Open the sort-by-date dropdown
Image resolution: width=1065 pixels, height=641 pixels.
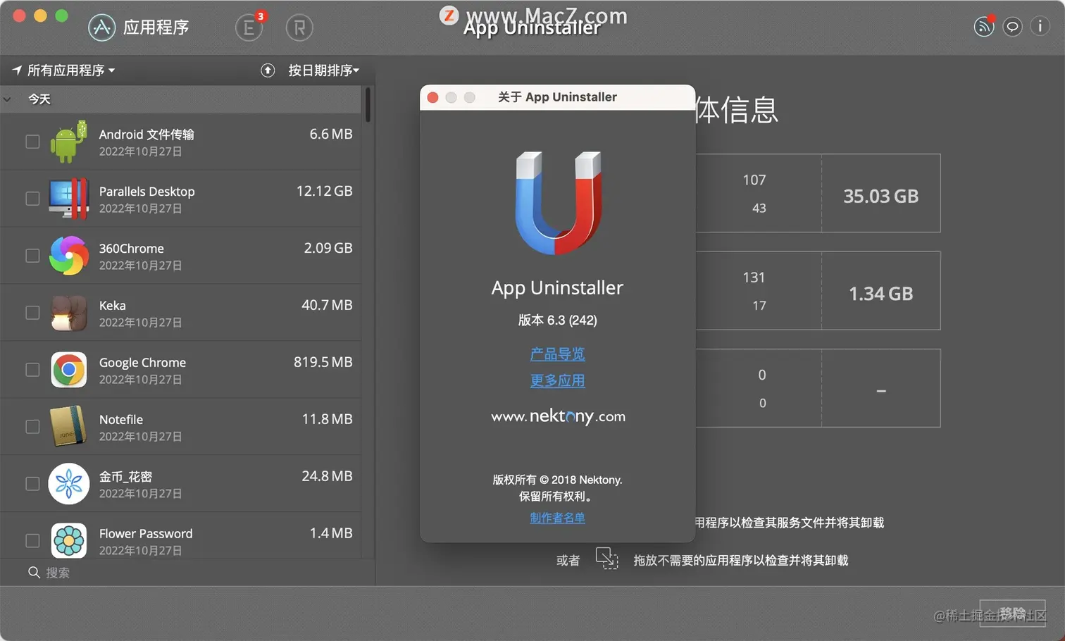tap(323, 70)
